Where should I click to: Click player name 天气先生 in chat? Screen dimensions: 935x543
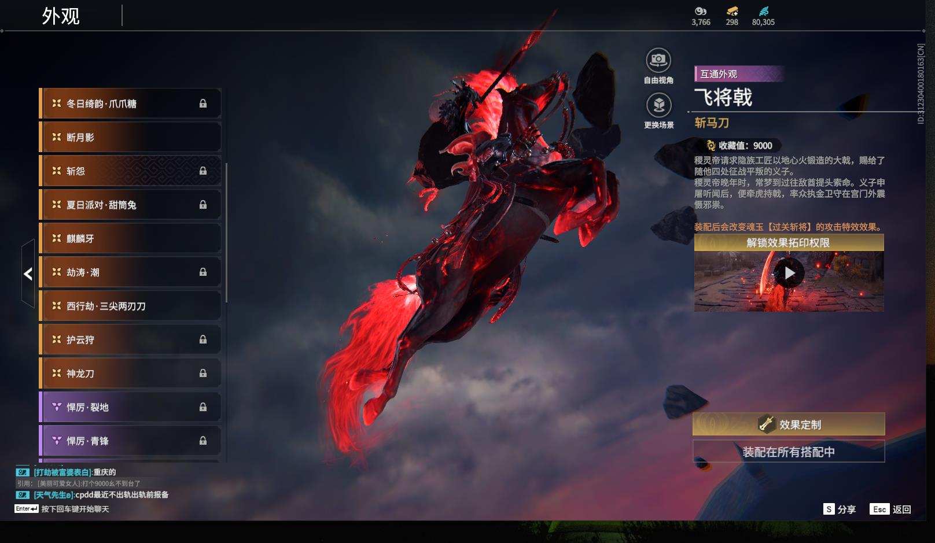coord(54,495)
